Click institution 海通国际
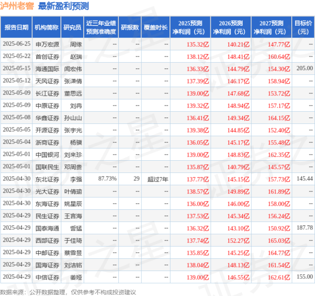 click(x=47, y=69)
